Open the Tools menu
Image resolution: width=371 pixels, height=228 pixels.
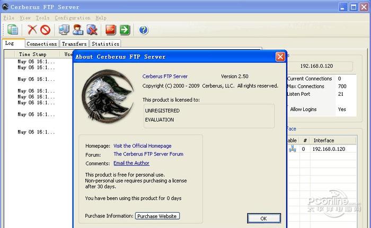42,17
